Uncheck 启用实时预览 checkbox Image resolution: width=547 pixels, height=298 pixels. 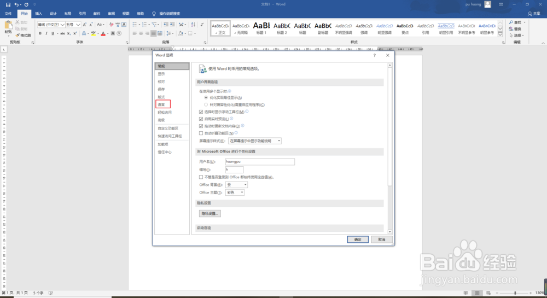click(x=201, y=119)
